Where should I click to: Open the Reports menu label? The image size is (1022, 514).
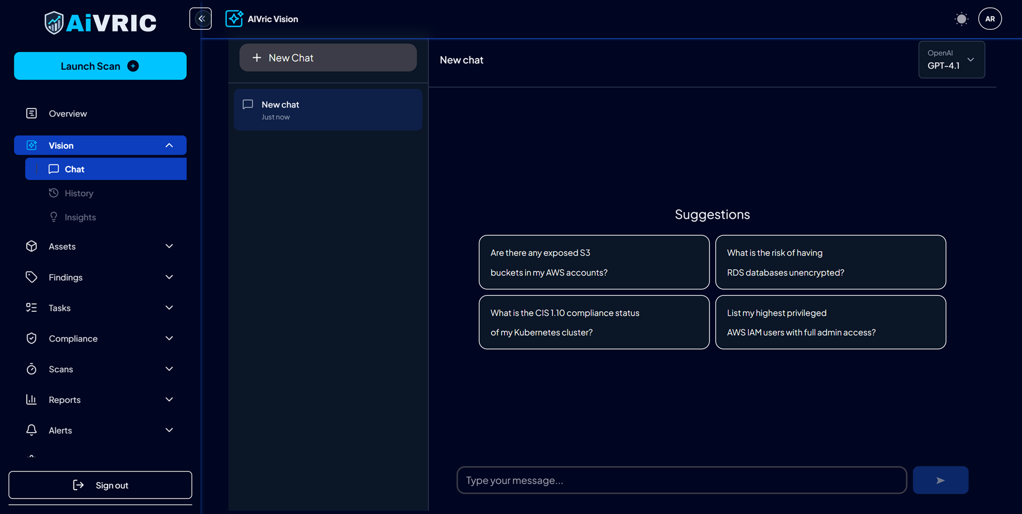64,400
